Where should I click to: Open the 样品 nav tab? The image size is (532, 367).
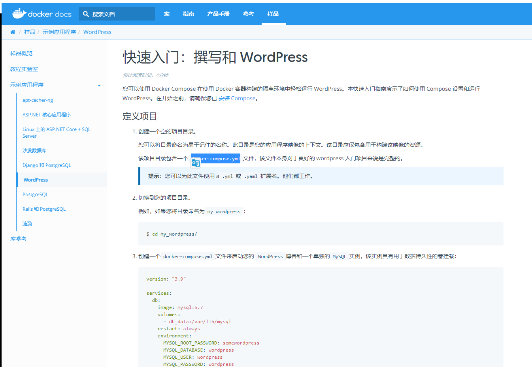pos(273,14)
